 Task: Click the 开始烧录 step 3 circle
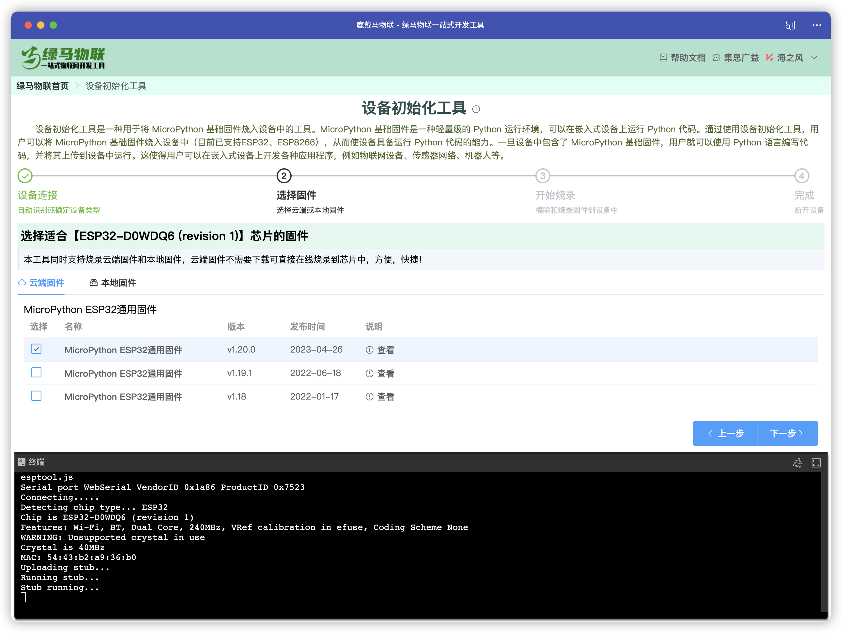point(543,176)
